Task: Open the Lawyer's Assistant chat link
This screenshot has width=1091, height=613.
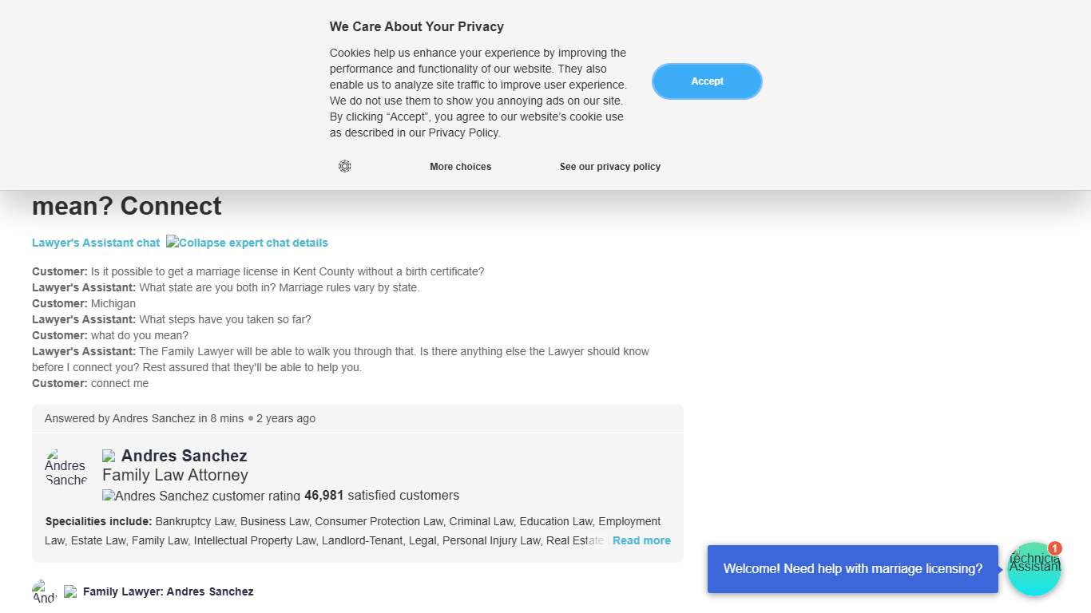Action: pyautogui.click(x=96, y=243)
